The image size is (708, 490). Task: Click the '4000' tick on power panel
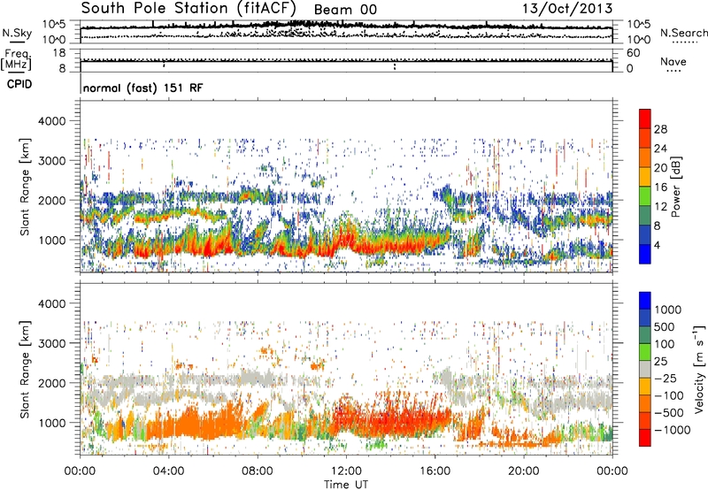(52, 121)
